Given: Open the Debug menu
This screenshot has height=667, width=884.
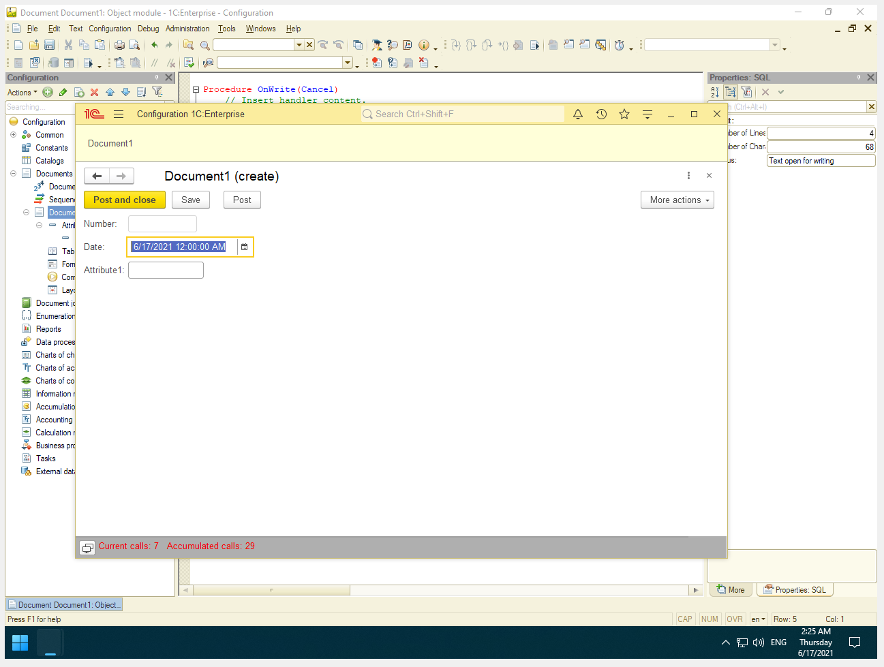Looking at the screenshot, I should point(148,29).
